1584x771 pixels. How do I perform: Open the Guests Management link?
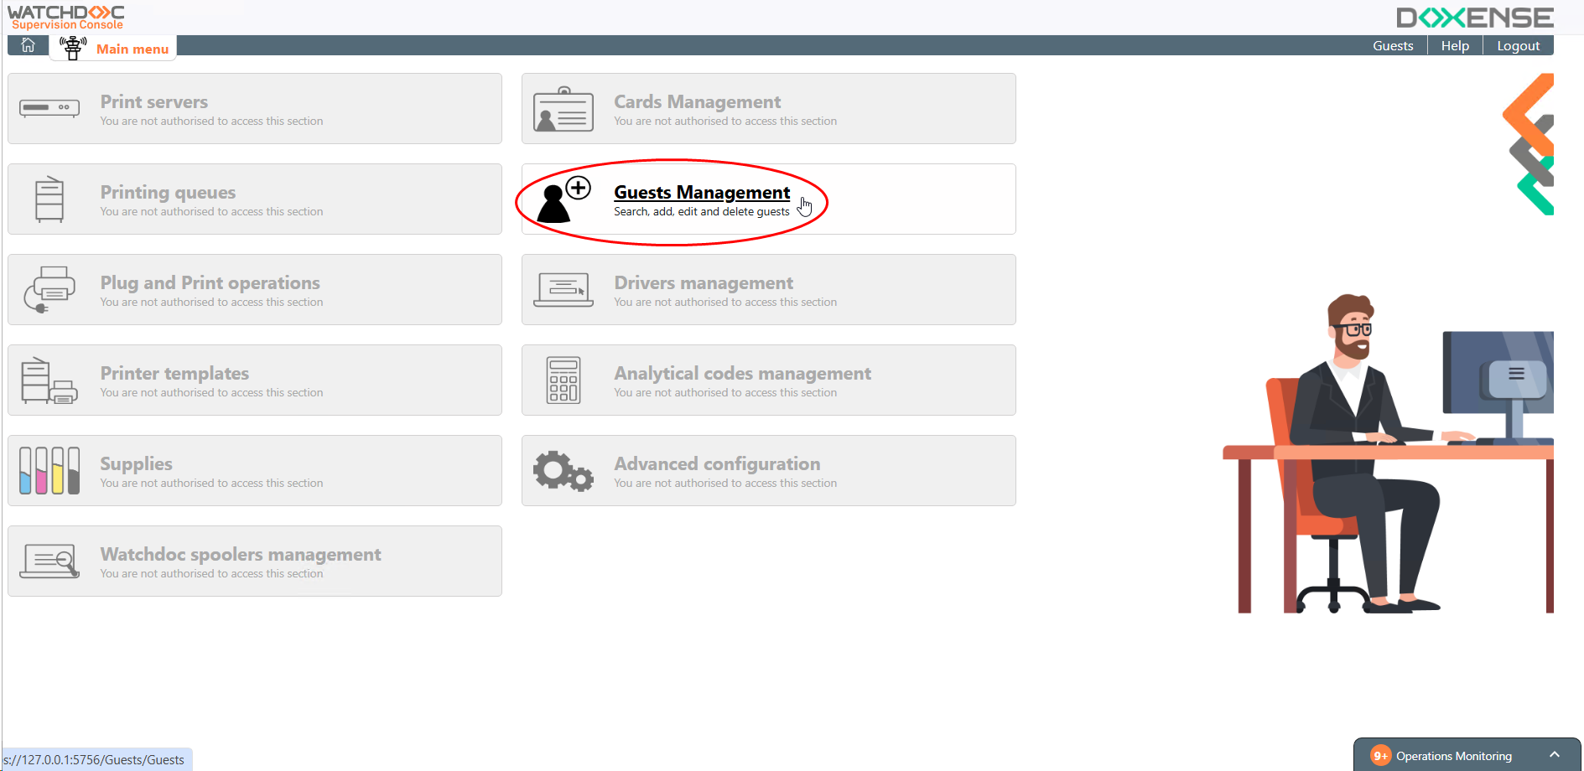tap(701, 193)
